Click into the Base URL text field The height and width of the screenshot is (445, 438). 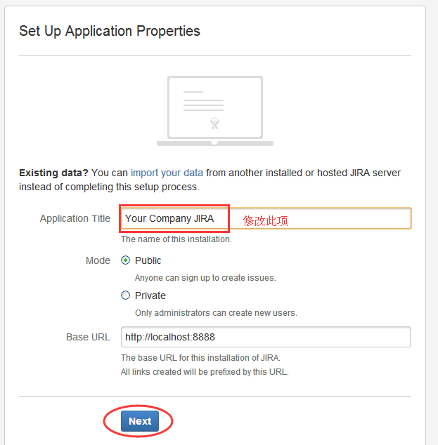[266, 337]
